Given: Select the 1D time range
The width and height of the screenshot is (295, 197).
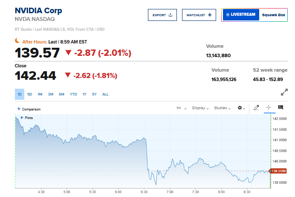Looking at the screenshot, I should tap(20, 94).
